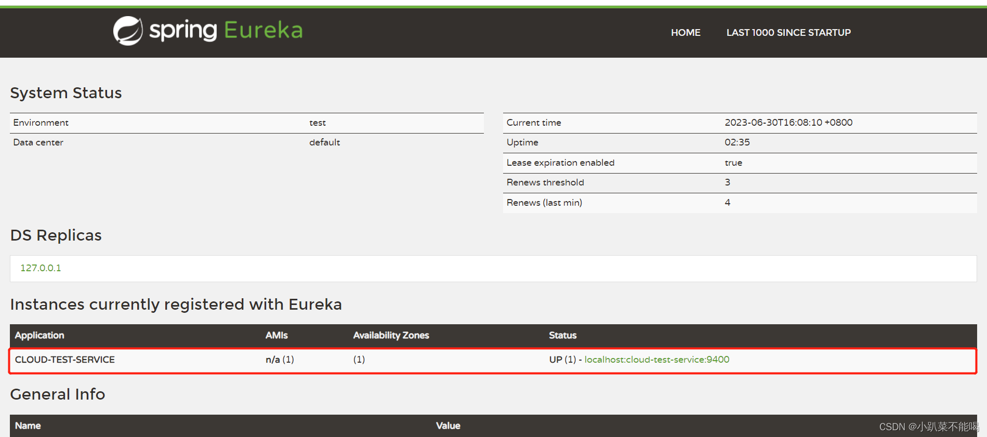987x437 pixels.
Task: Click the General Info heading
Action: [x=58, y=394]
